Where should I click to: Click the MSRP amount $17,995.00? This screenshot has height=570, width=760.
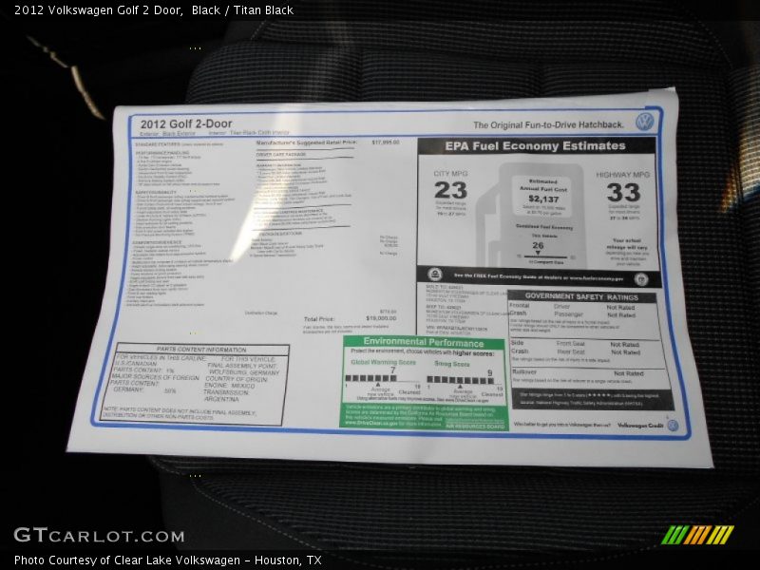coord(386,142)
